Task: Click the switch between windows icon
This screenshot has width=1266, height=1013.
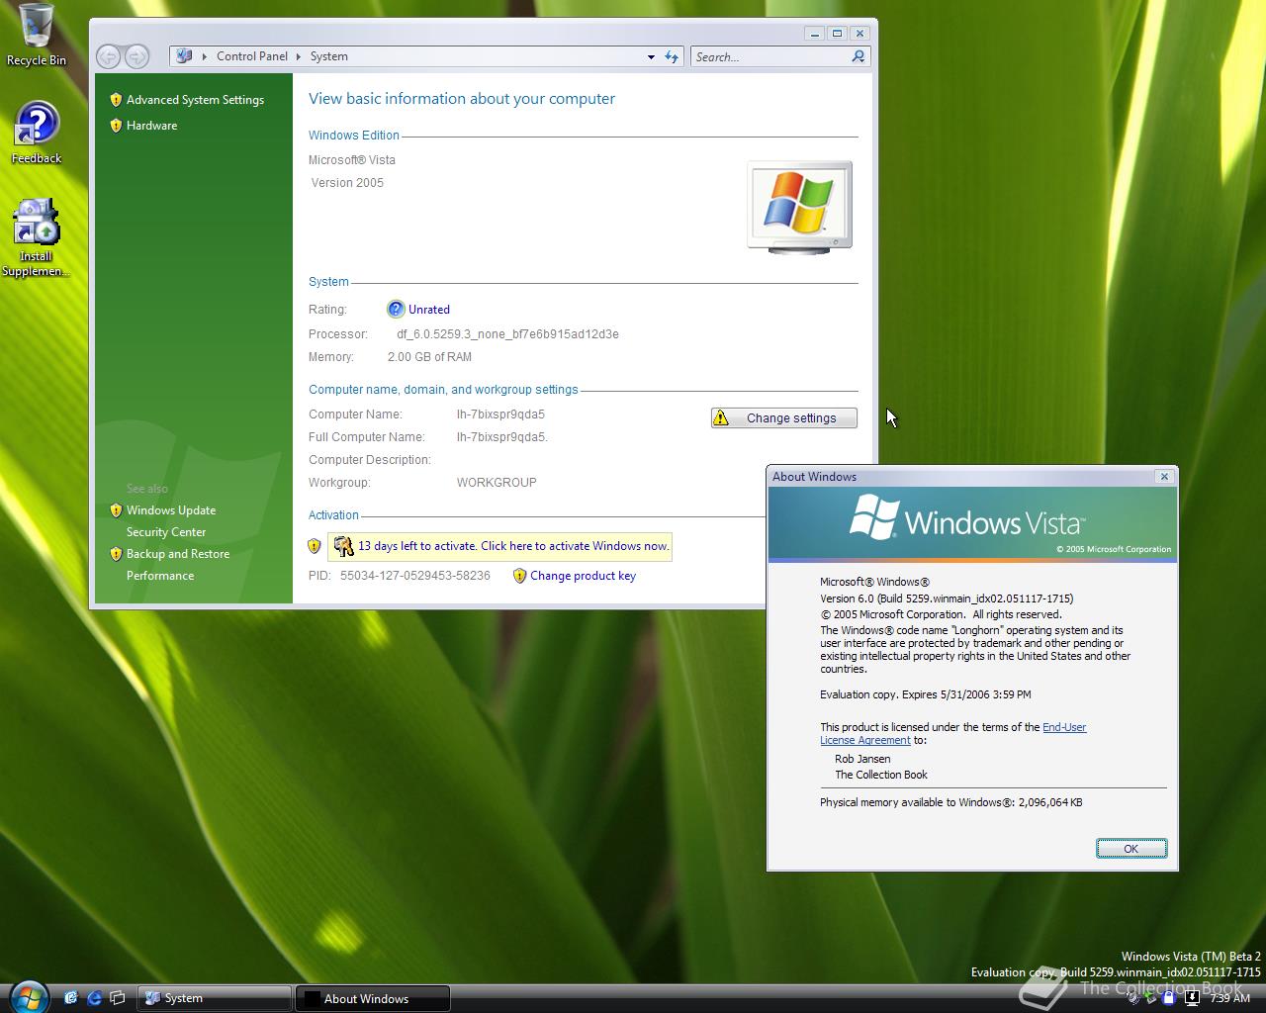Action: pos(118,998)
